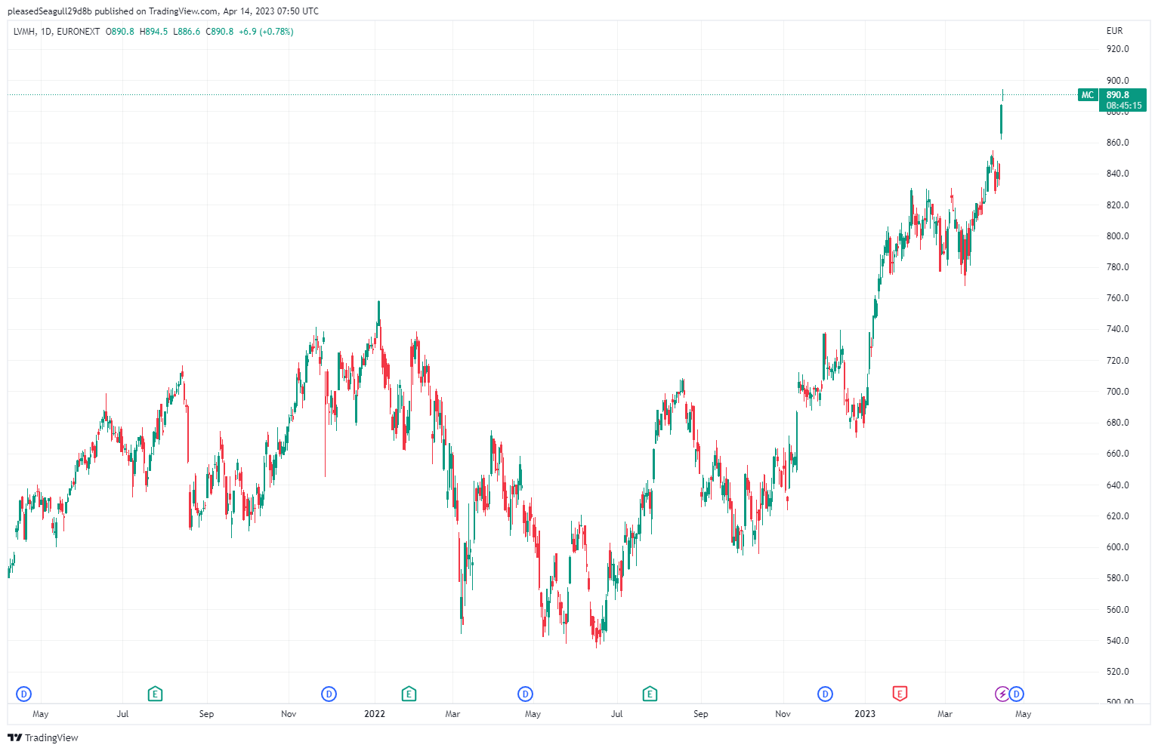The height and width of the screenshot is (751, 1158).
Task: Click the last dividend marker before May 2023
Action: tap(1017, 694)
